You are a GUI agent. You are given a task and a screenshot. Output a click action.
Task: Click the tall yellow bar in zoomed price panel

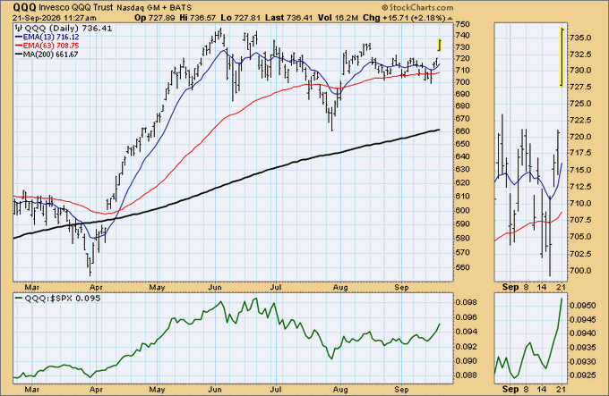562,56
